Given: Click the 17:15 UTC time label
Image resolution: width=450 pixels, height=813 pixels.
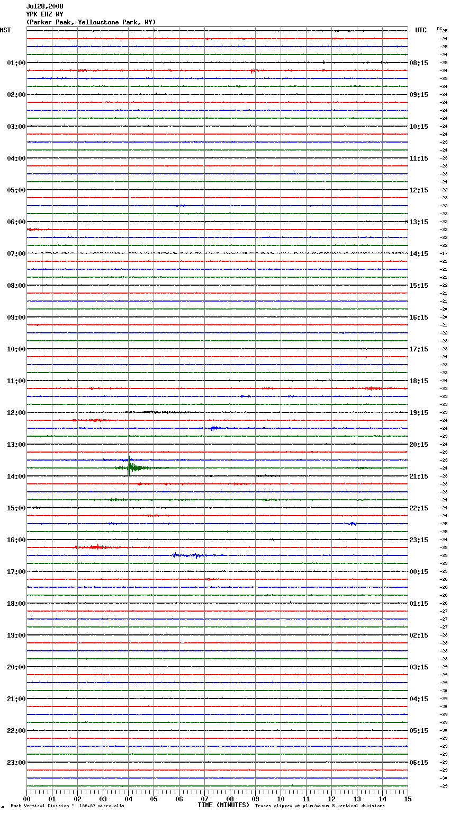Looking at the screenshot, I should (x=419, y=349).
